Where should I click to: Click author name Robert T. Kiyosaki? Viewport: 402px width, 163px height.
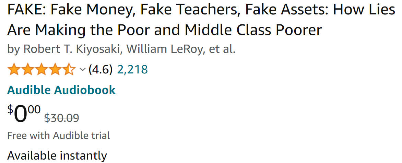point(72,49)
